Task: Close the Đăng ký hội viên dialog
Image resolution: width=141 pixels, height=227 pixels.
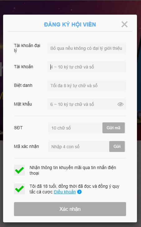Action: 125,24
